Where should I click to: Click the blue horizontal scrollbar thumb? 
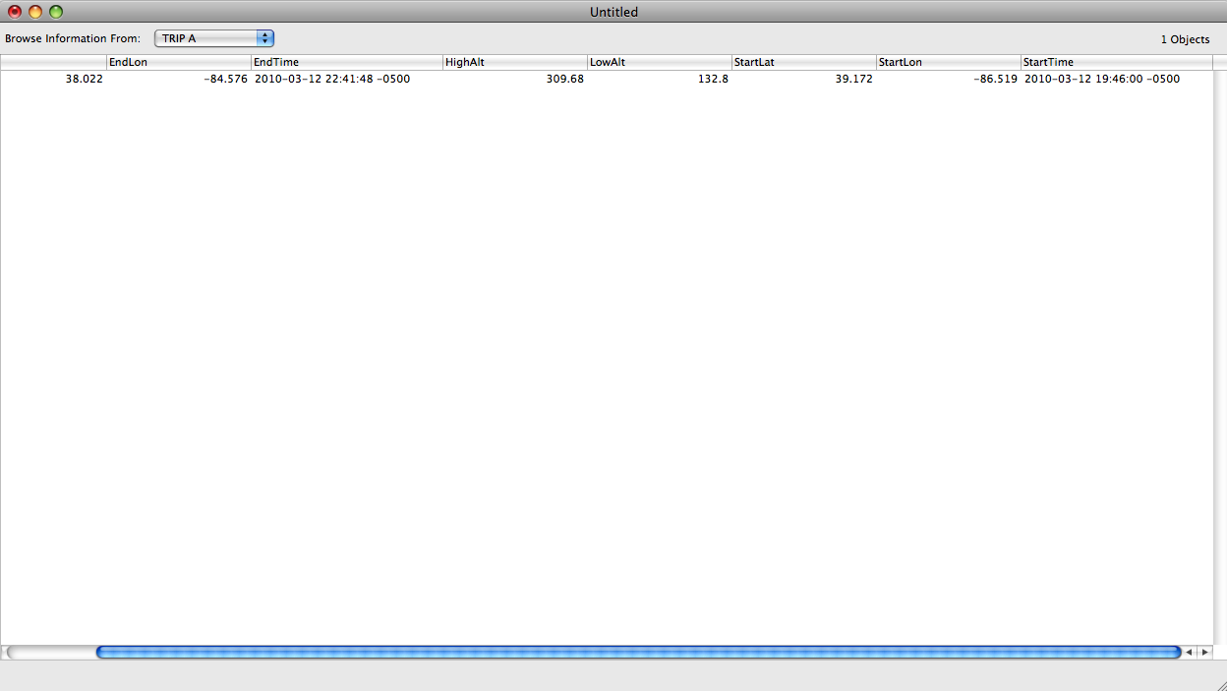click(x=637, y=652)
